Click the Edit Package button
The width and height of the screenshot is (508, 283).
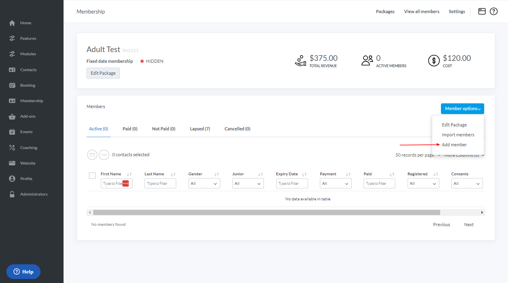103,73
